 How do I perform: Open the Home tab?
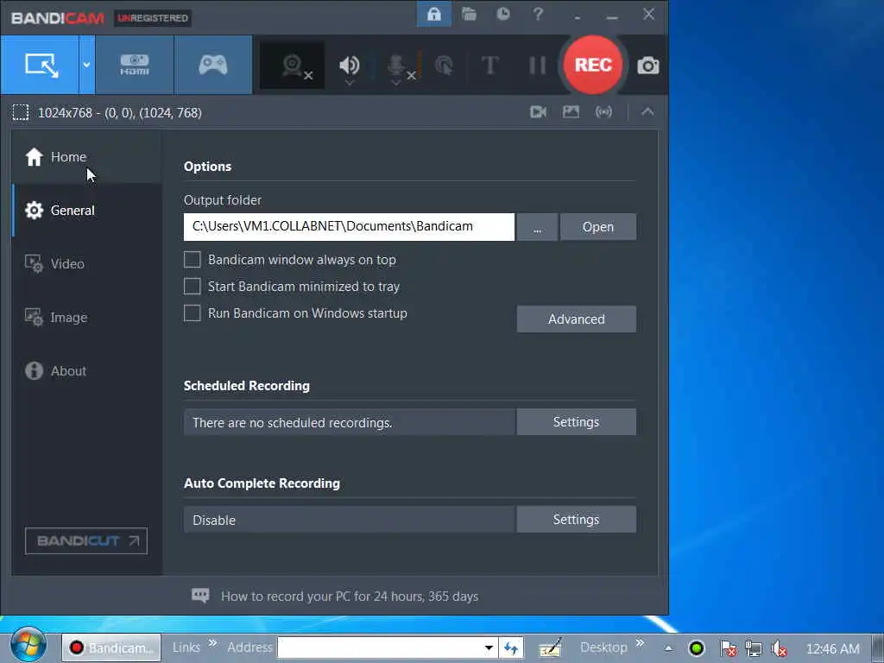[87, 157]
